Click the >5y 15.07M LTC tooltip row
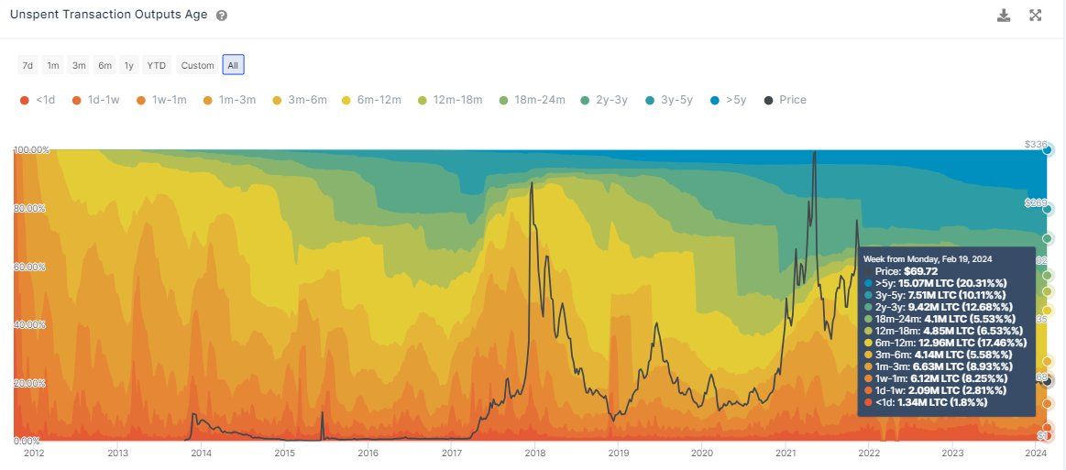The image size is (1066, 470). [x=935, y=283]
